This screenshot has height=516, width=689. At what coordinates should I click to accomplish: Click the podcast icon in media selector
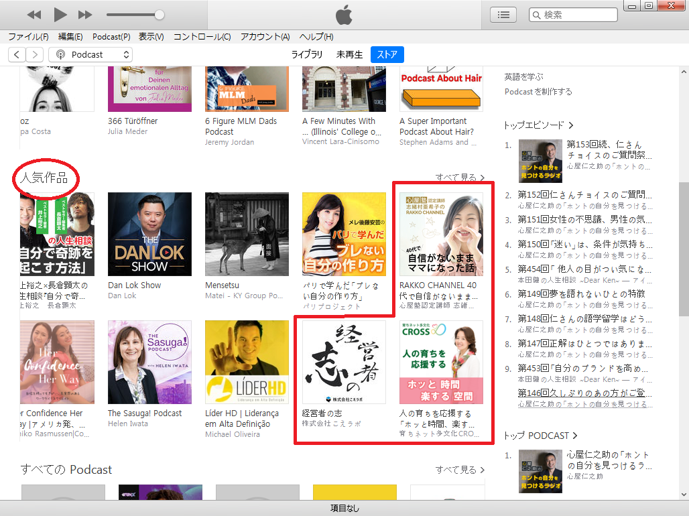coord(60,54)
